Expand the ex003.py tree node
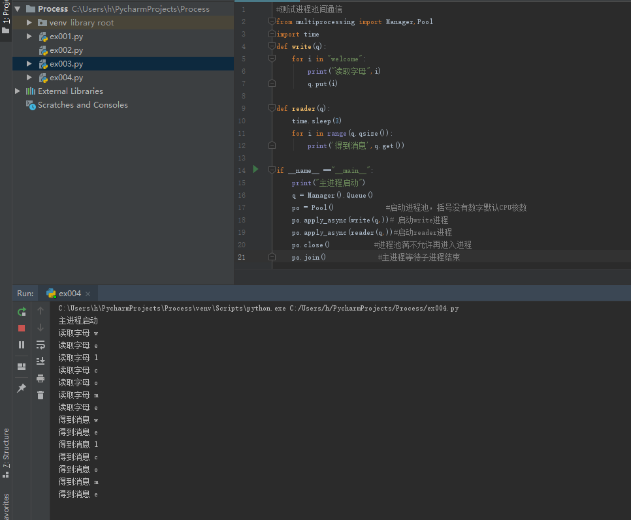This screenshot has width=631, height=520. (29, 63)
